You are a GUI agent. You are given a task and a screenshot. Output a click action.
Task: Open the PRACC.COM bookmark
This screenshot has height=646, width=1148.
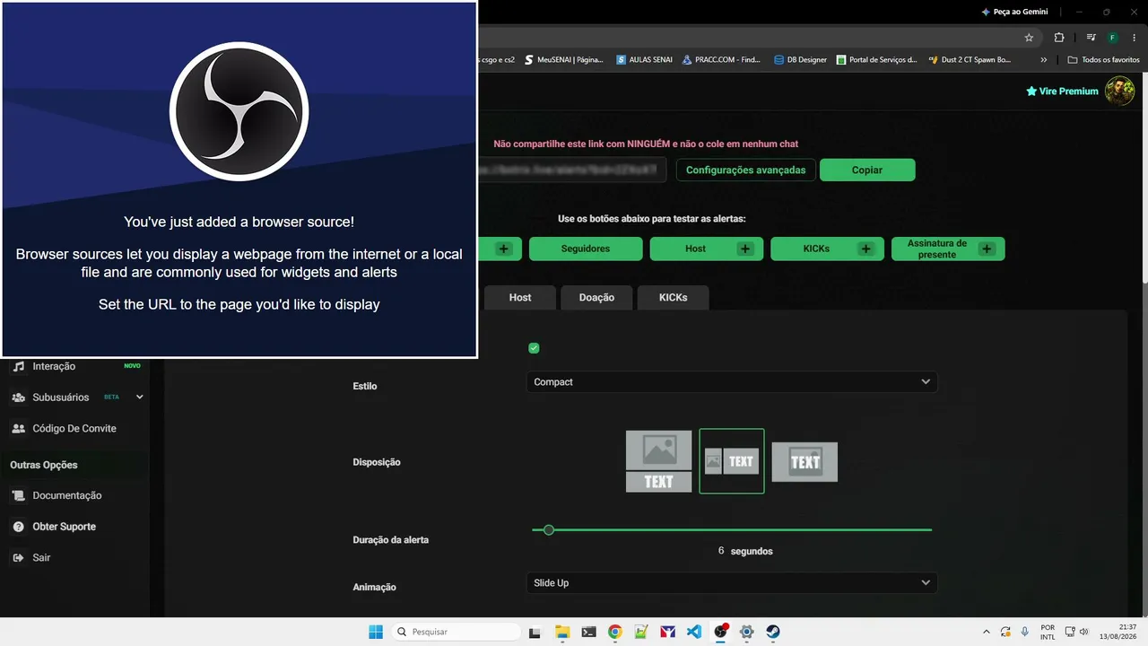[x=721, y=60]
